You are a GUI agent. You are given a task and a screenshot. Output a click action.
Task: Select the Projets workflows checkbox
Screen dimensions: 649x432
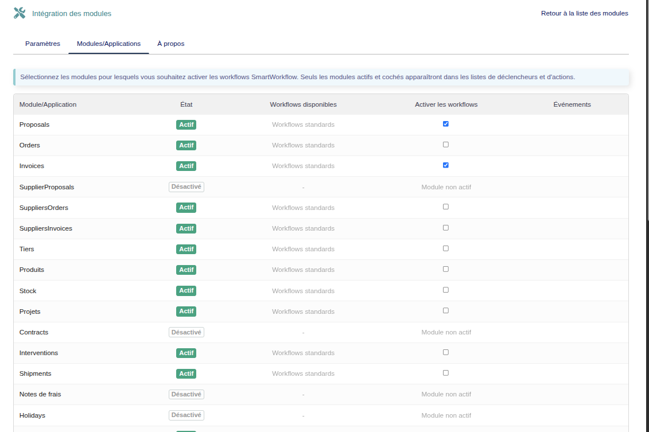(x=446, y=310)
